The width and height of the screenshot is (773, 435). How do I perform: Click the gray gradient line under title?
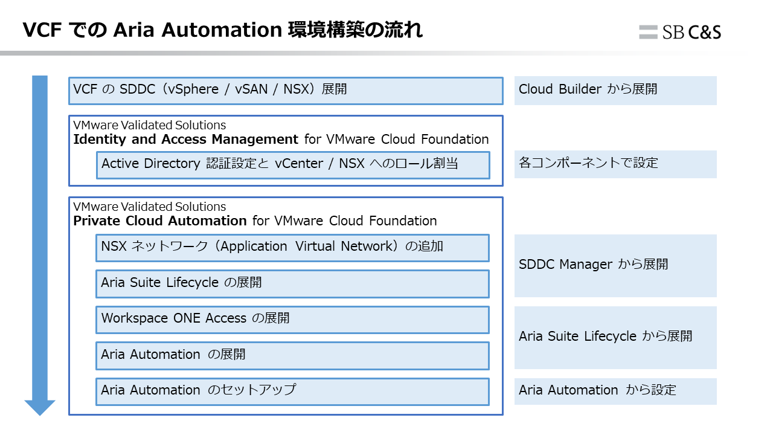pyautogui.click(x=302, y=53)
